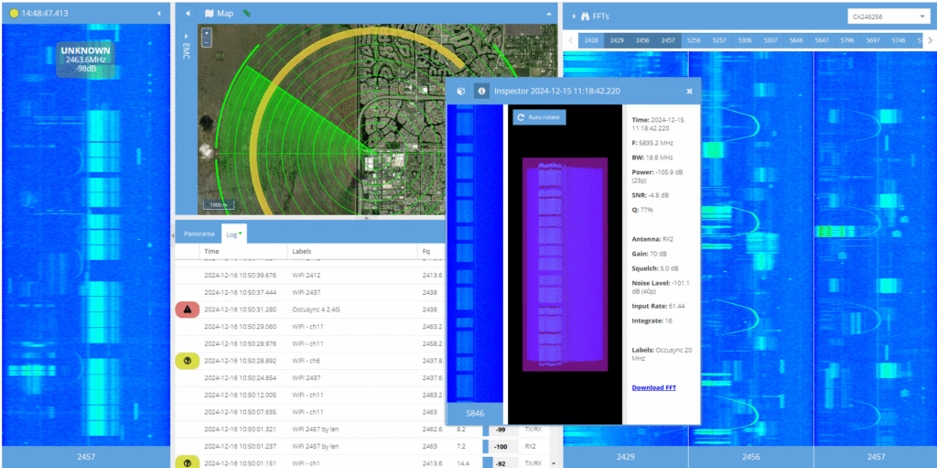Toggle the 5256 frequency band button

pos(694,40)
